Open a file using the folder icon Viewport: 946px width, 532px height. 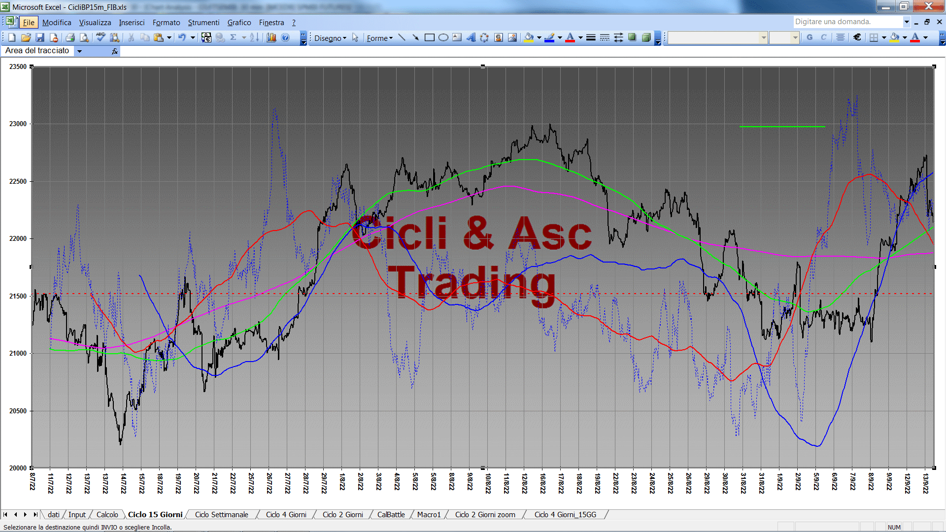[x=26, y=37]
